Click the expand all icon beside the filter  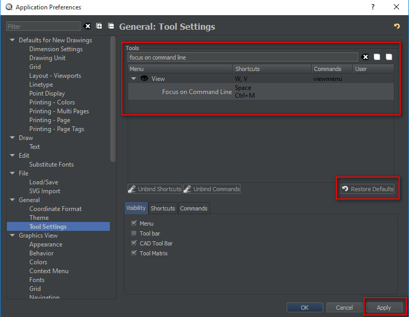[99, 26]
